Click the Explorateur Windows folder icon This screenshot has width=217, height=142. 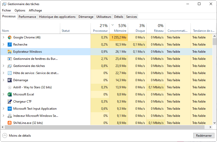point(10,52)
